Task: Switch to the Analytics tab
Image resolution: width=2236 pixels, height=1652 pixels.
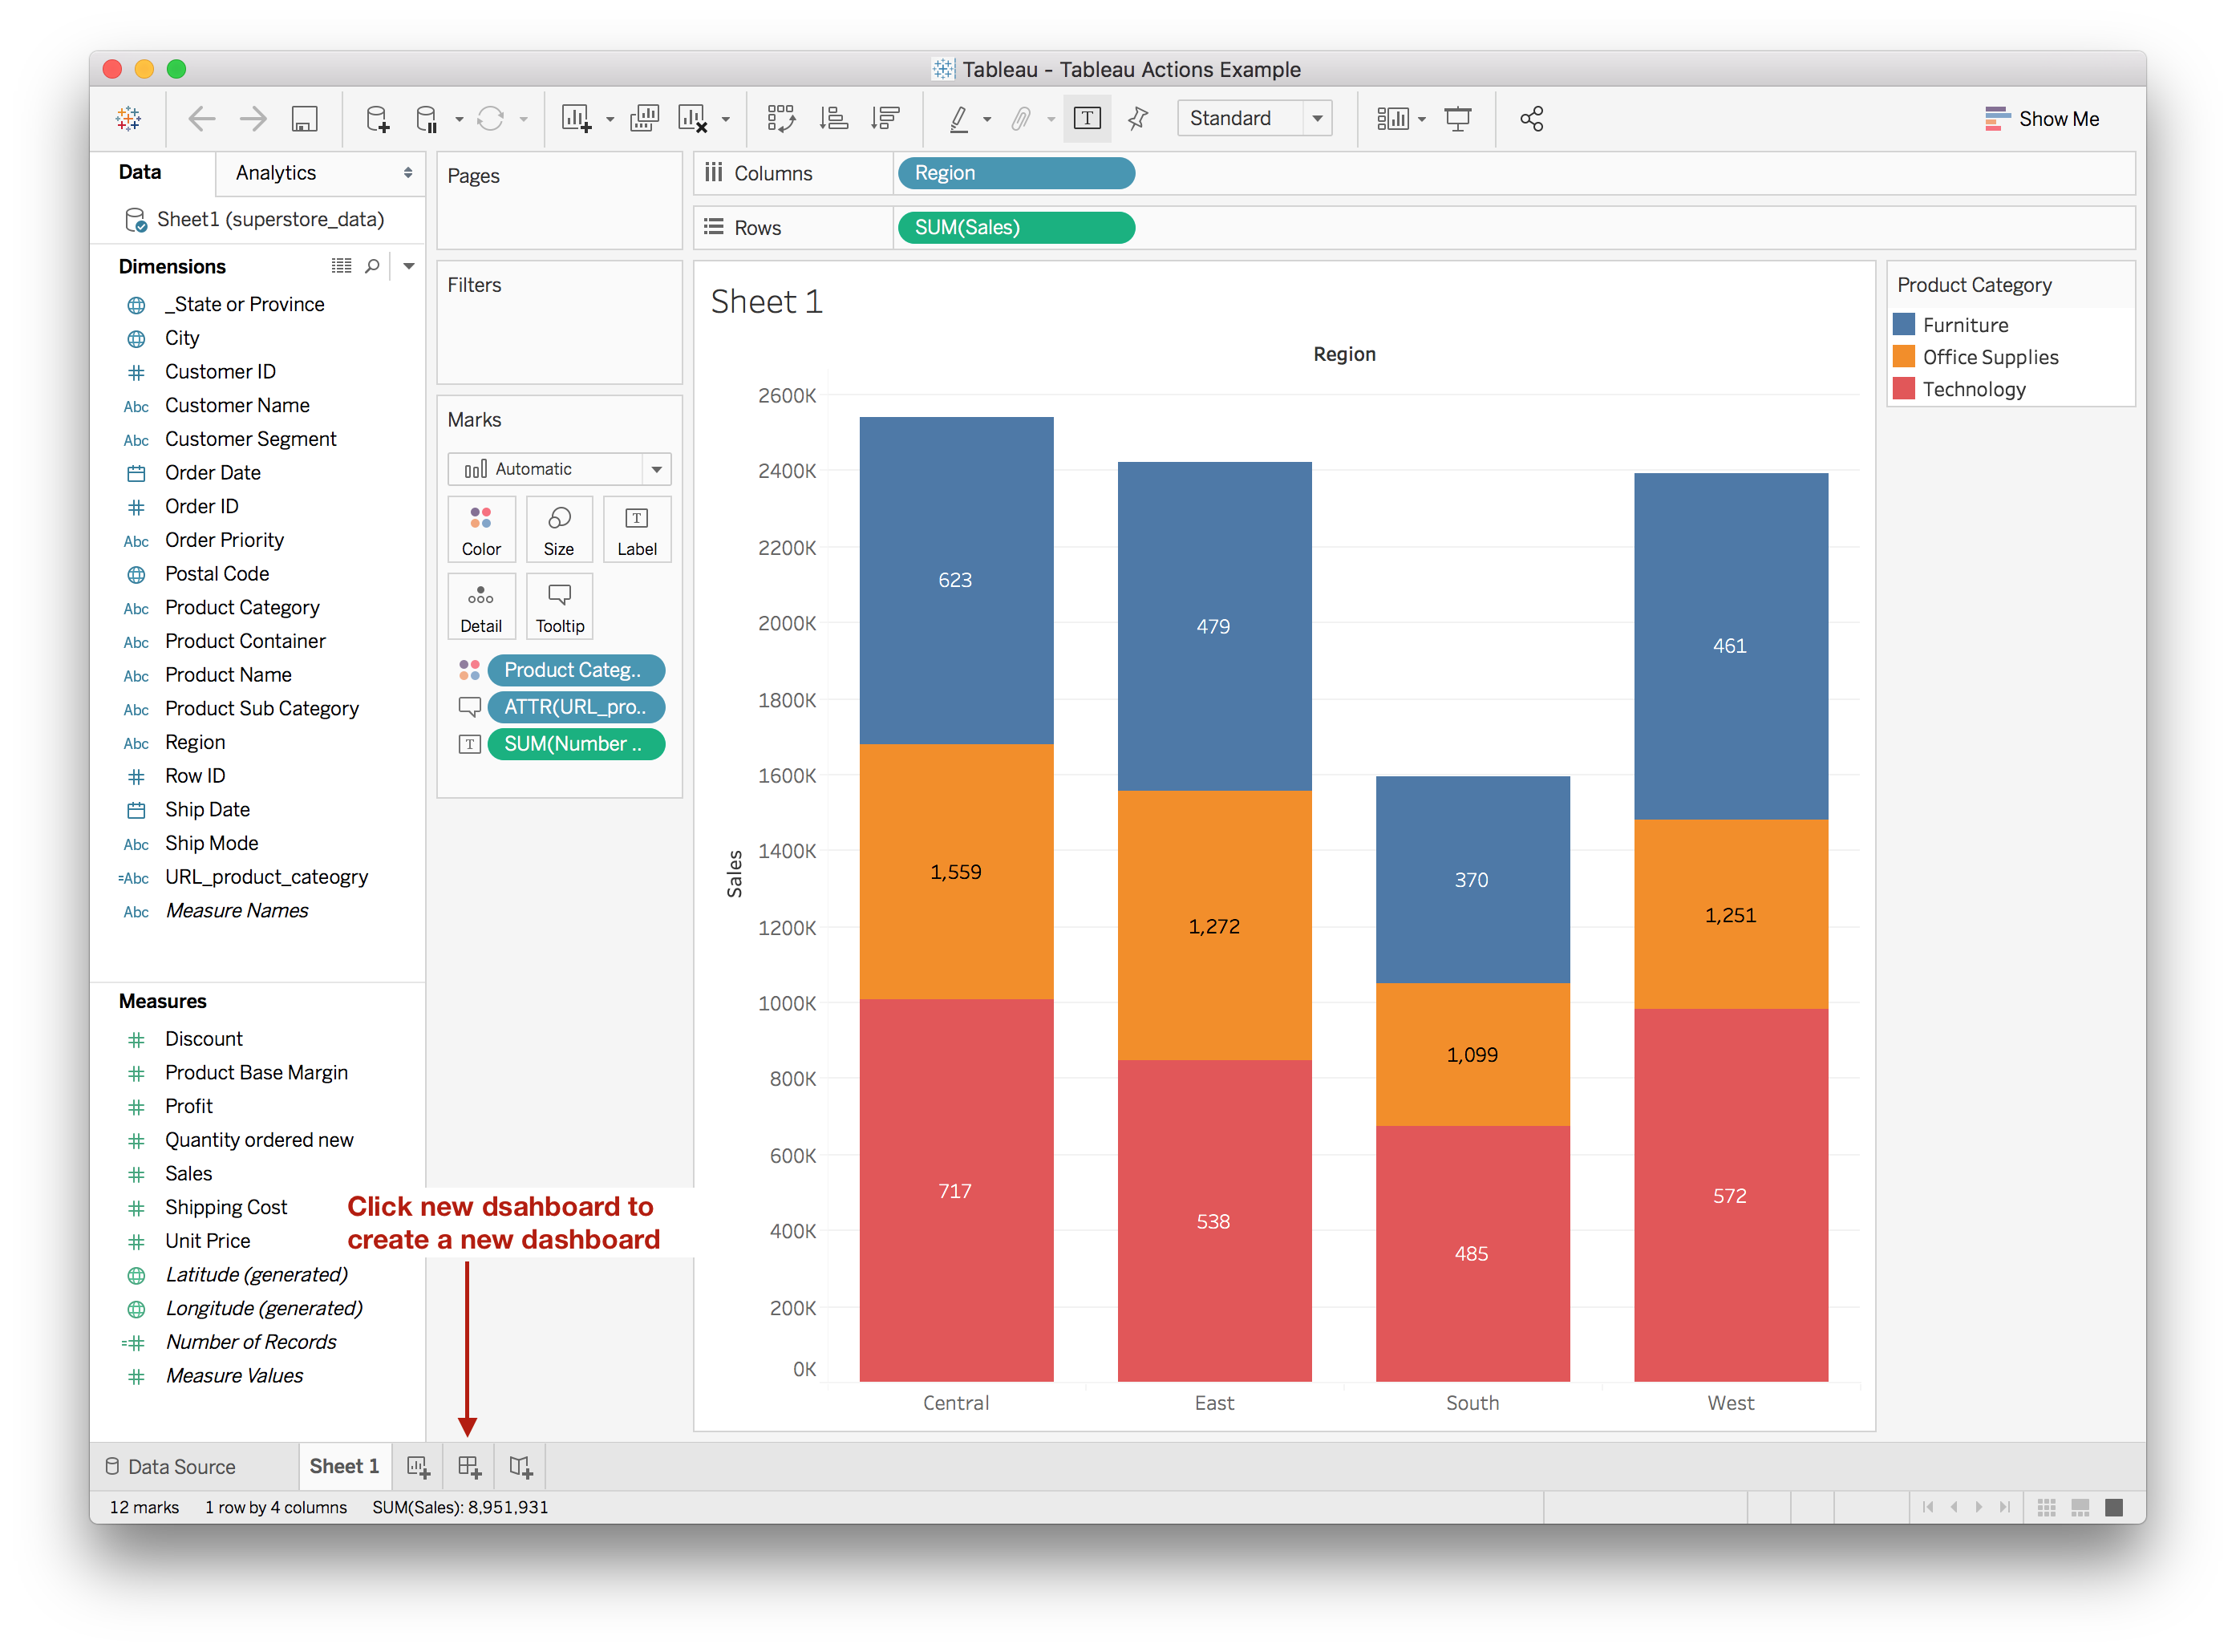Action: [276, 173]
